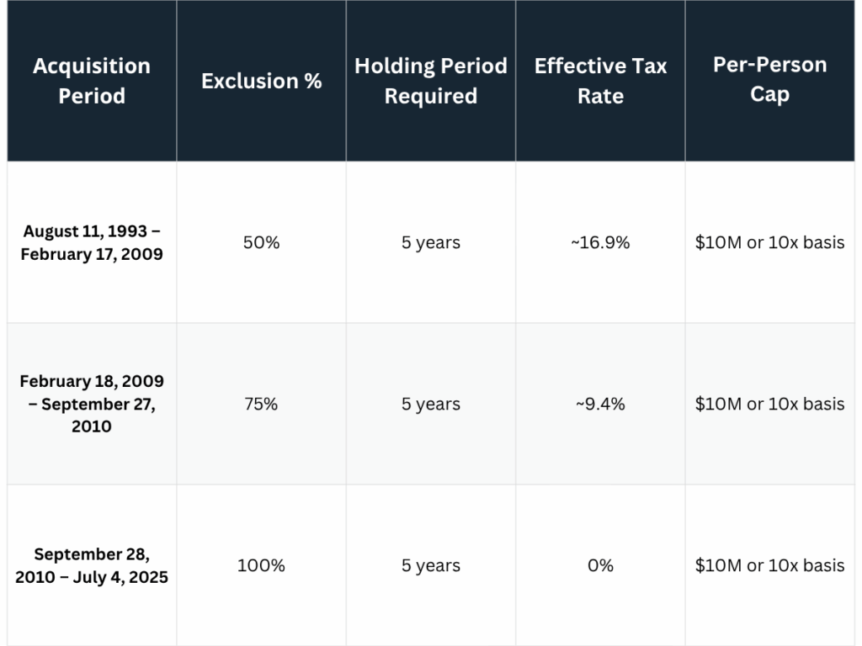Click the per-person cap cell in the 100% row
This screenshot has width=862, height=646.
pyautogui.click(x=769, y=565)
